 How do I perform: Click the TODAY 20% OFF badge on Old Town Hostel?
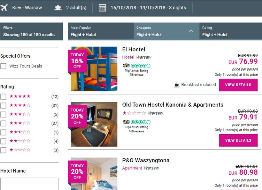point(77,116)
